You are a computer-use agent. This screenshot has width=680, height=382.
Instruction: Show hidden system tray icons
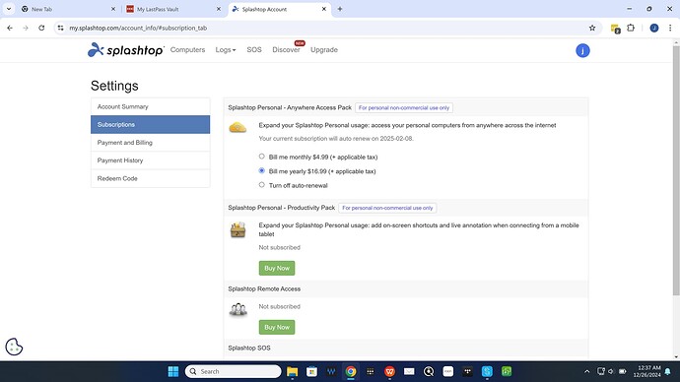[586, 371]
